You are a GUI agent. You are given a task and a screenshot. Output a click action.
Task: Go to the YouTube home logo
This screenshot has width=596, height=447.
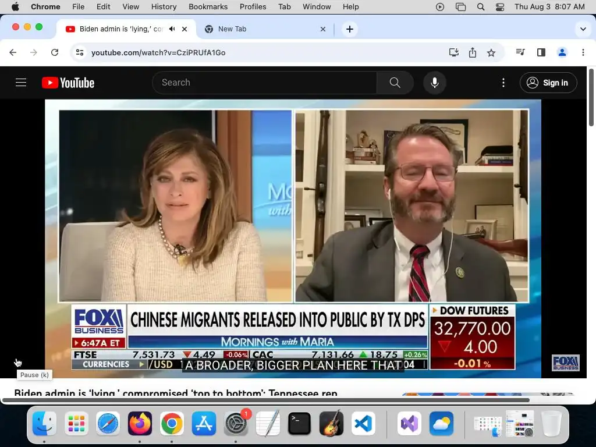pyautogui.click(x=68, y=83)
